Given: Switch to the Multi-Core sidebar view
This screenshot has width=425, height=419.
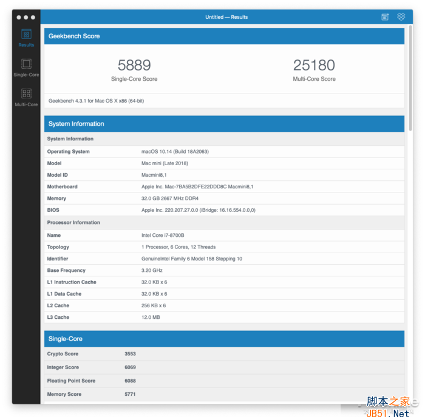Looking at the screenshot, I should click(x=26, y=98).
